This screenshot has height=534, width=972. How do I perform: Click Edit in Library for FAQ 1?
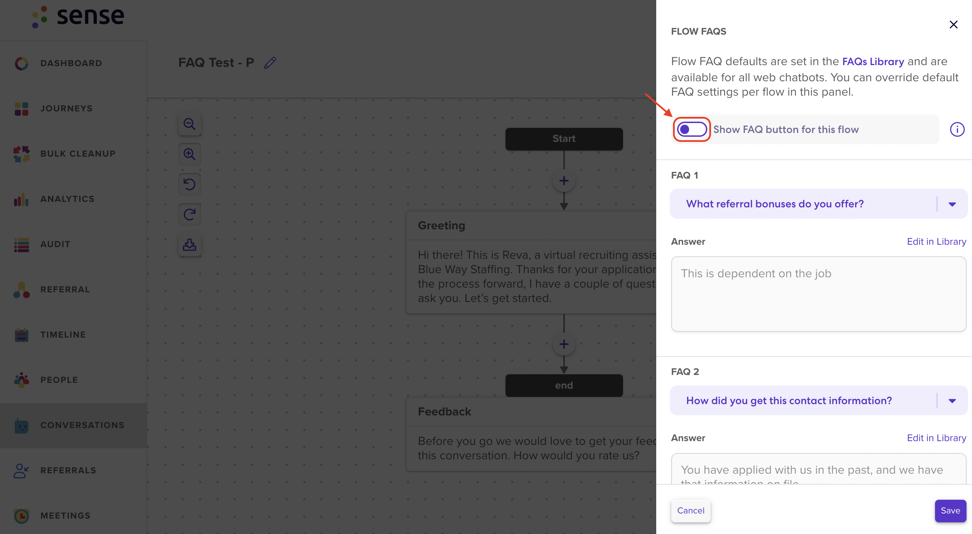[x=936, y=242]
